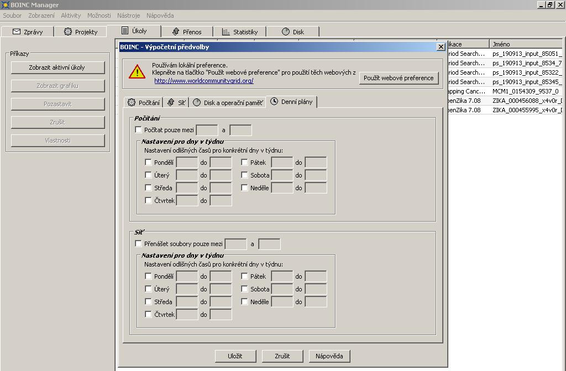Screen dimensions: 566x371
Task: Check Středa in the Počítání section
Action: click(148, 187)
